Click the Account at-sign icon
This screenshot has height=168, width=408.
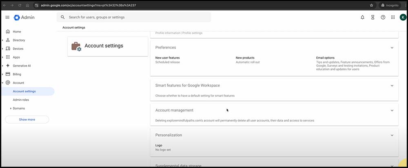(x=8, y=83)
